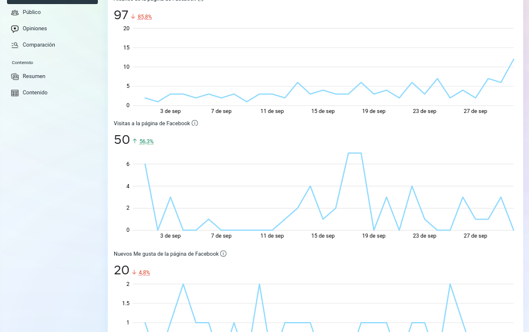
Task: Click the 56,3% green up arrow
Action: pos(135,141)
